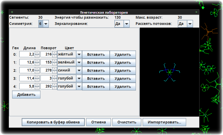
Task: Delete gene 2 with Удалить button
Action: (x=123, y=70)
